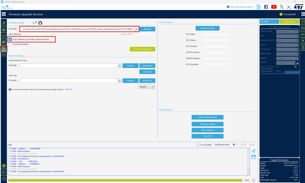The width and height of the screenshot is (305, 183).
Task: Click Anti-Rollback button
Action: click(207, 130)
